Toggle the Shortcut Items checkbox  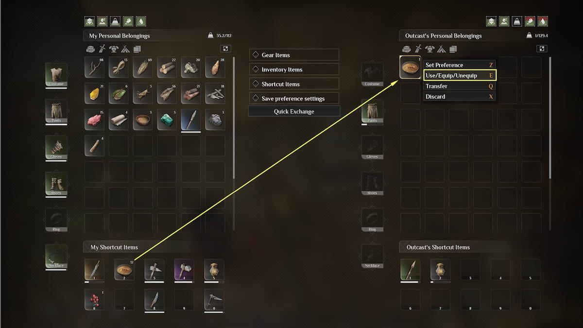[256, 84]
